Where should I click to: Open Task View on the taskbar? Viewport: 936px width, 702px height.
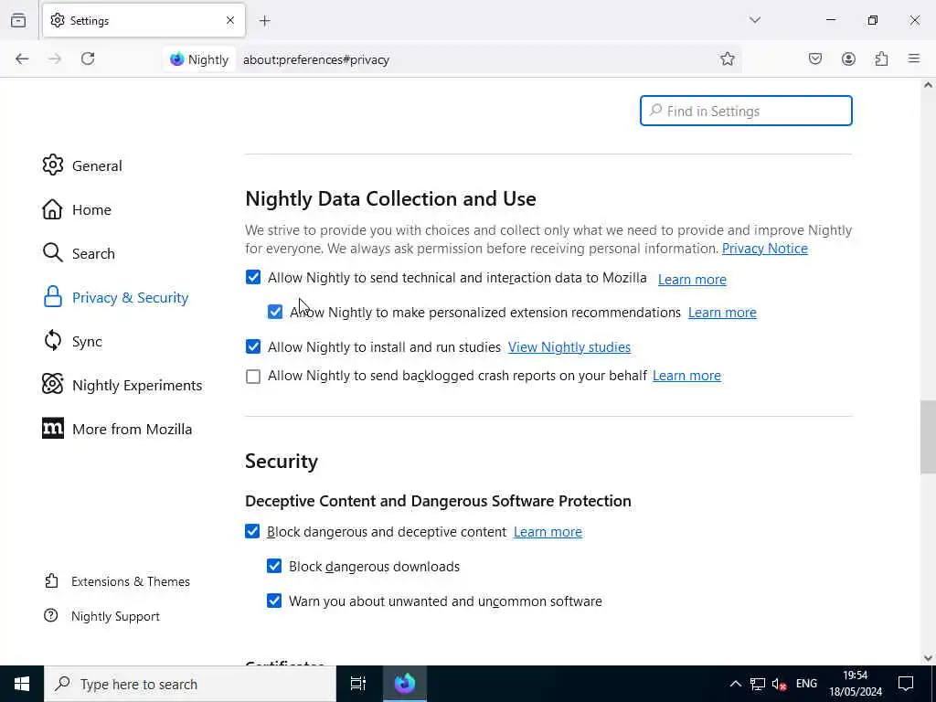pos(358,684)
